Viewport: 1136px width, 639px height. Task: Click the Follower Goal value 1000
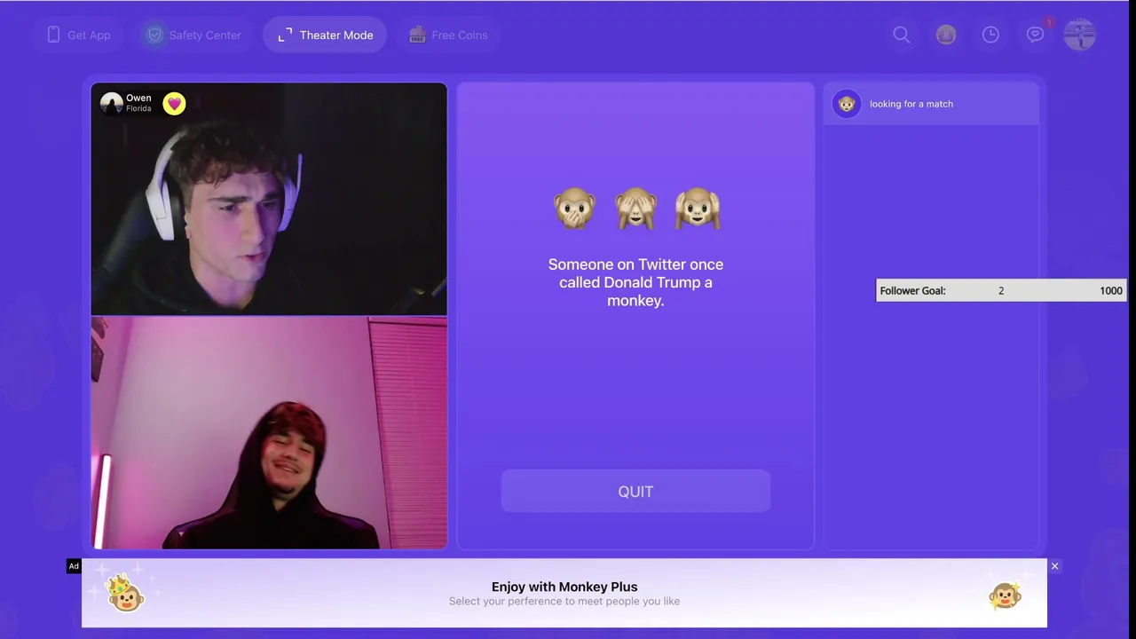[x=1111, y=290]
